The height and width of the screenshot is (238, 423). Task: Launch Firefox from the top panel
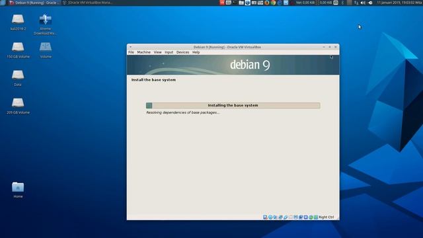[267, 3]
